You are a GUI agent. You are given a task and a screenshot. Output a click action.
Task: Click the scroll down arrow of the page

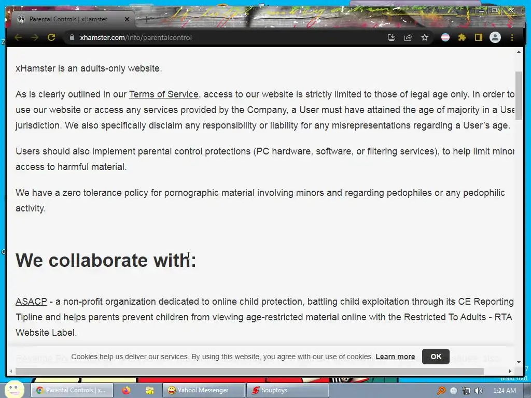click(519, 362)
